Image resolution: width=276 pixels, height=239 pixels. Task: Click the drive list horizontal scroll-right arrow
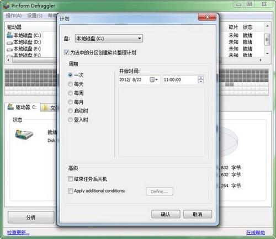[x=261, y=60]
